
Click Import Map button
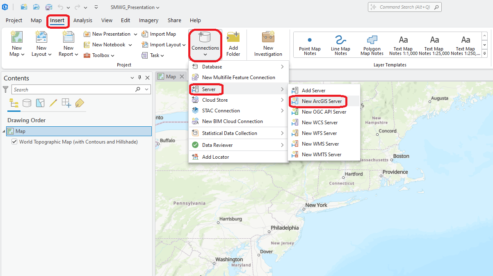click(159, 34)
